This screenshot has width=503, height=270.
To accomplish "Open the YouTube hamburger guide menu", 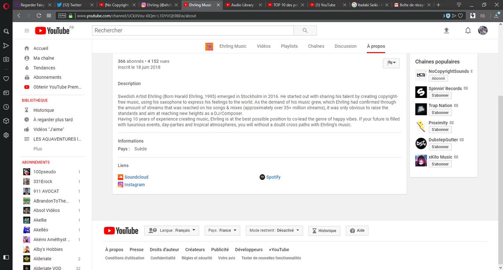I will pyautogui.click(x=27, y=31).
